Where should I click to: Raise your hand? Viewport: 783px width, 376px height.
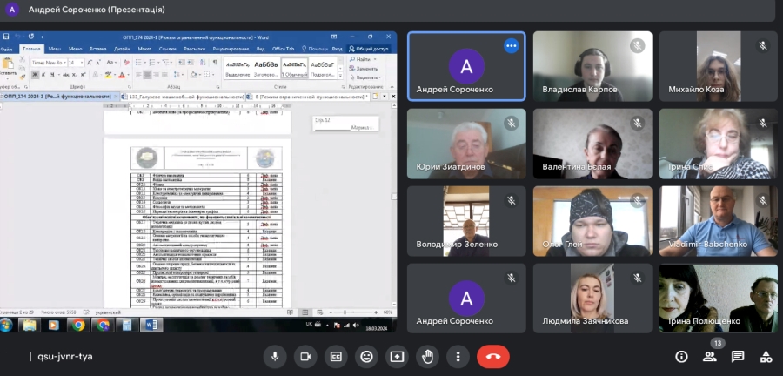(x=427, y=356)
